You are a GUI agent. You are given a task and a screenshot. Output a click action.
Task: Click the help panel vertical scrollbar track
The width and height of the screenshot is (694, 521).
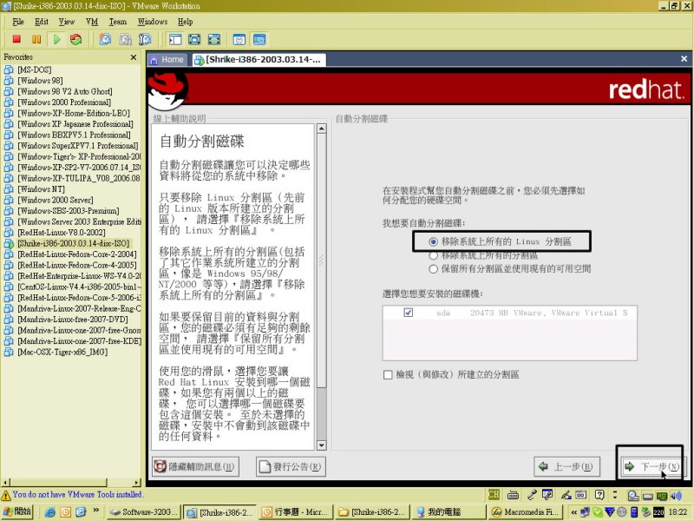click(x=322, y=415)
